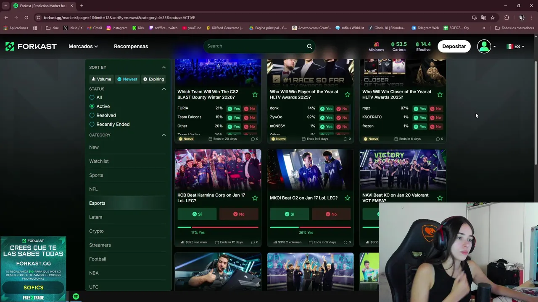Screen dimensions: 538x302
Task: Open the Recompensas menu item
Action: (131, 46)
